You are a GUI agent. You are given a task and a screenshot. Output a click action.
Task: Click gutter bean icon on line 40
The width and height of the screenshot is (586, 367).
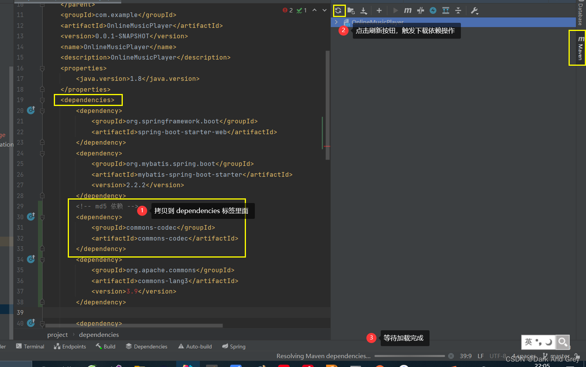coord(31,323)
